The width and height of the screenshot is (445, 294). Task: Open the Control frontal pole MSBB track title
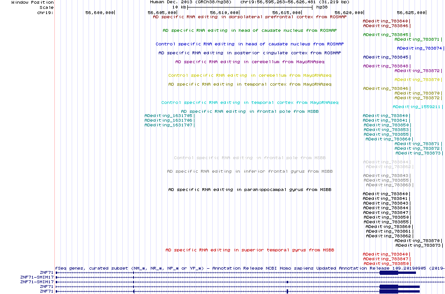(x=250, y=158)
